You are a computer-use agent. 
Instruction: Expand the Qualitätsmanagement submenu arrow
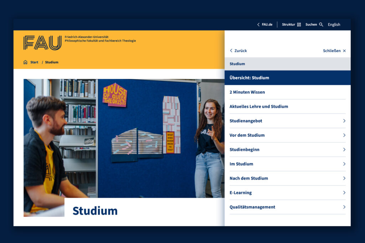(344, 207)
